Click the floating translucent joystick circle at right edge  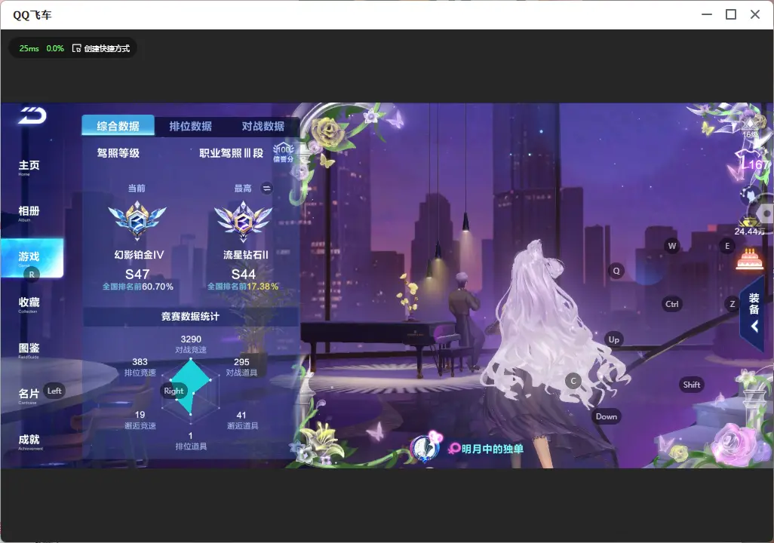(765, 213)
